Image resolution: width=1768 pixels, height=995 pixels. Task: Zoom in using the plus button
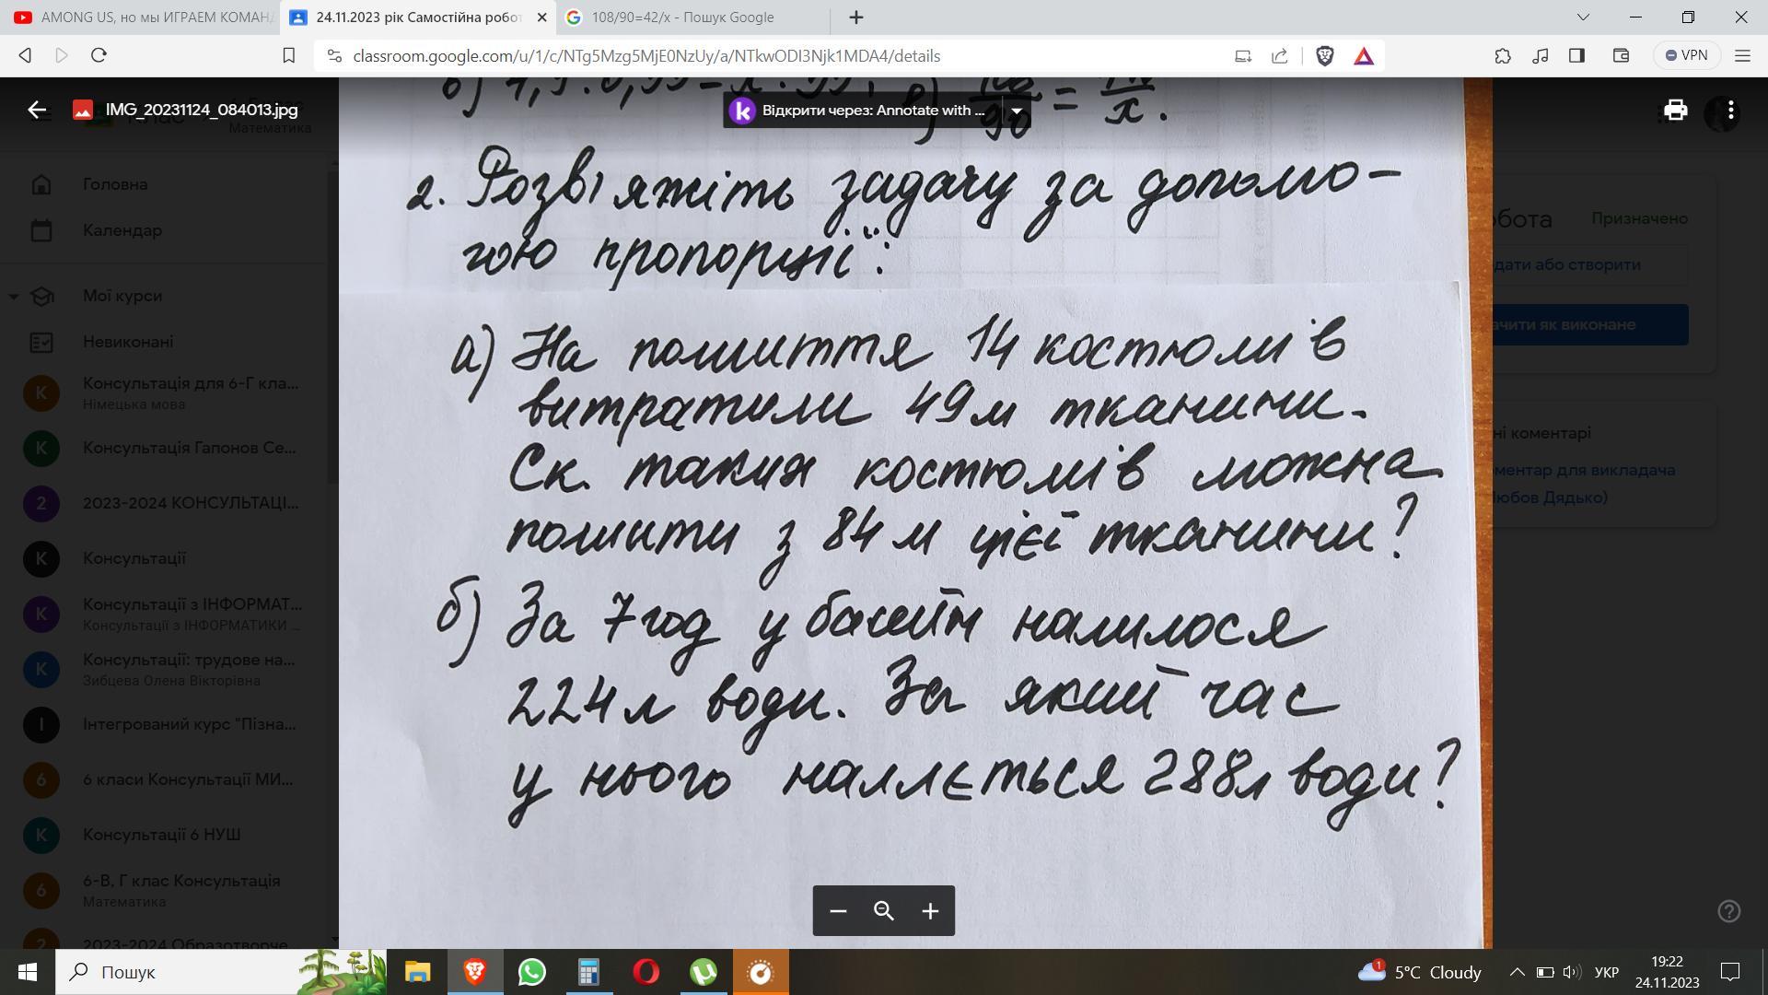click(930, 911)
